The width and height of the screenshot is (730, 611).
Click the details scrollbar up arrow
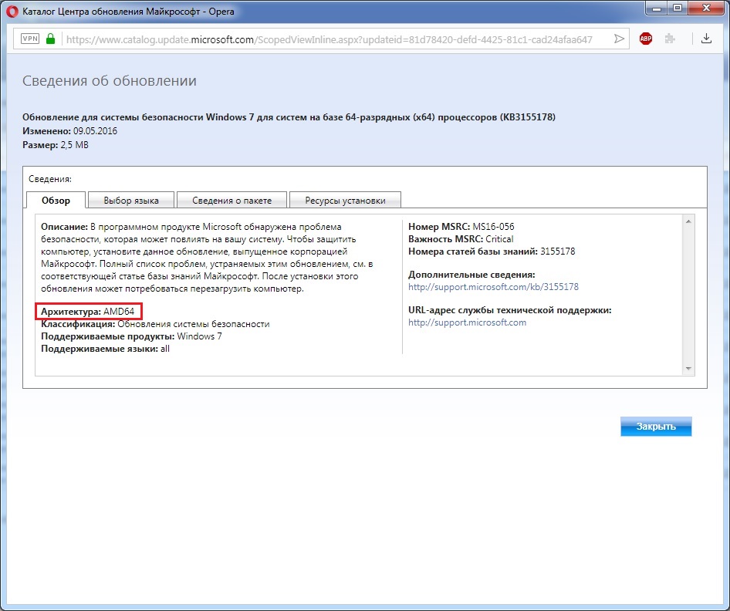(x=688, y=221)
